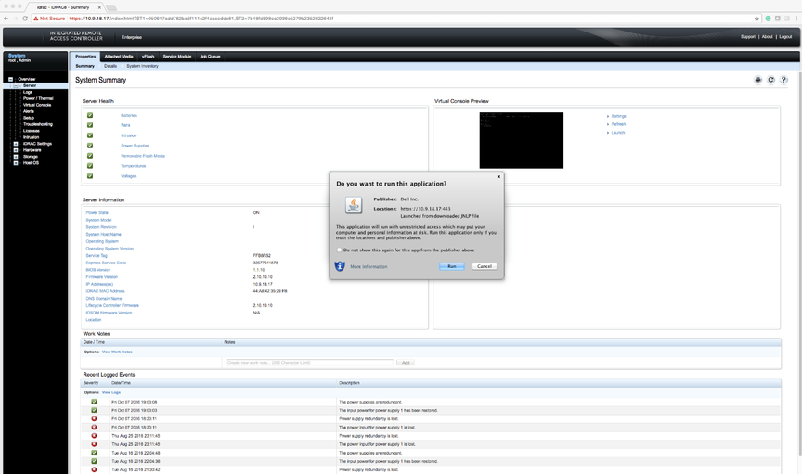Expand the Storage tree node
Screen dimensions: 802x474
pos(16,157)
